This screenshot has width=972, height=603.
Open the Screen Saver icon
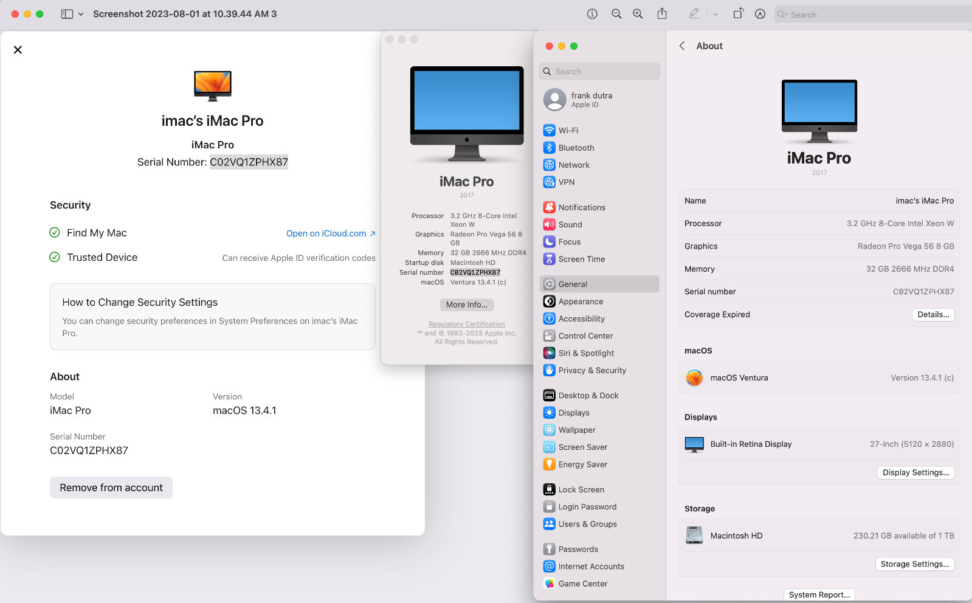[x=549, y=447]
